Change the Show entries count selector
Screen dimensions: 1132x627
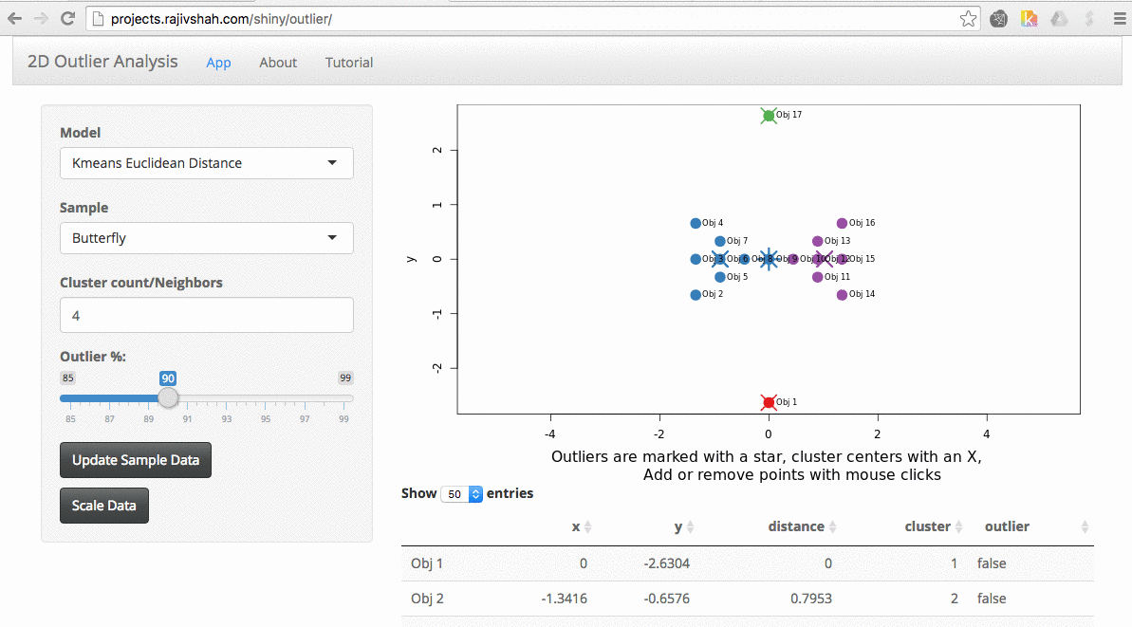(x=462, y=494)
